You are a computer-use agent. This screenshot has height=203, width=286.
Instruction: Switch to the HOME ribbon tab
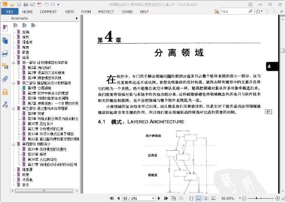[x=28, y=11]
